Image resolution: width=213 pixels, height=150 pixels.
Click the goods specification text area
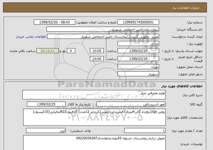94,117
